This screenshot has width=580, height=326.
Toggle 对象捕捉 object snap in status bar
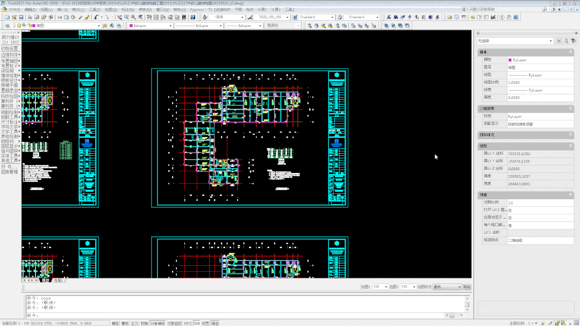(157, 323)
